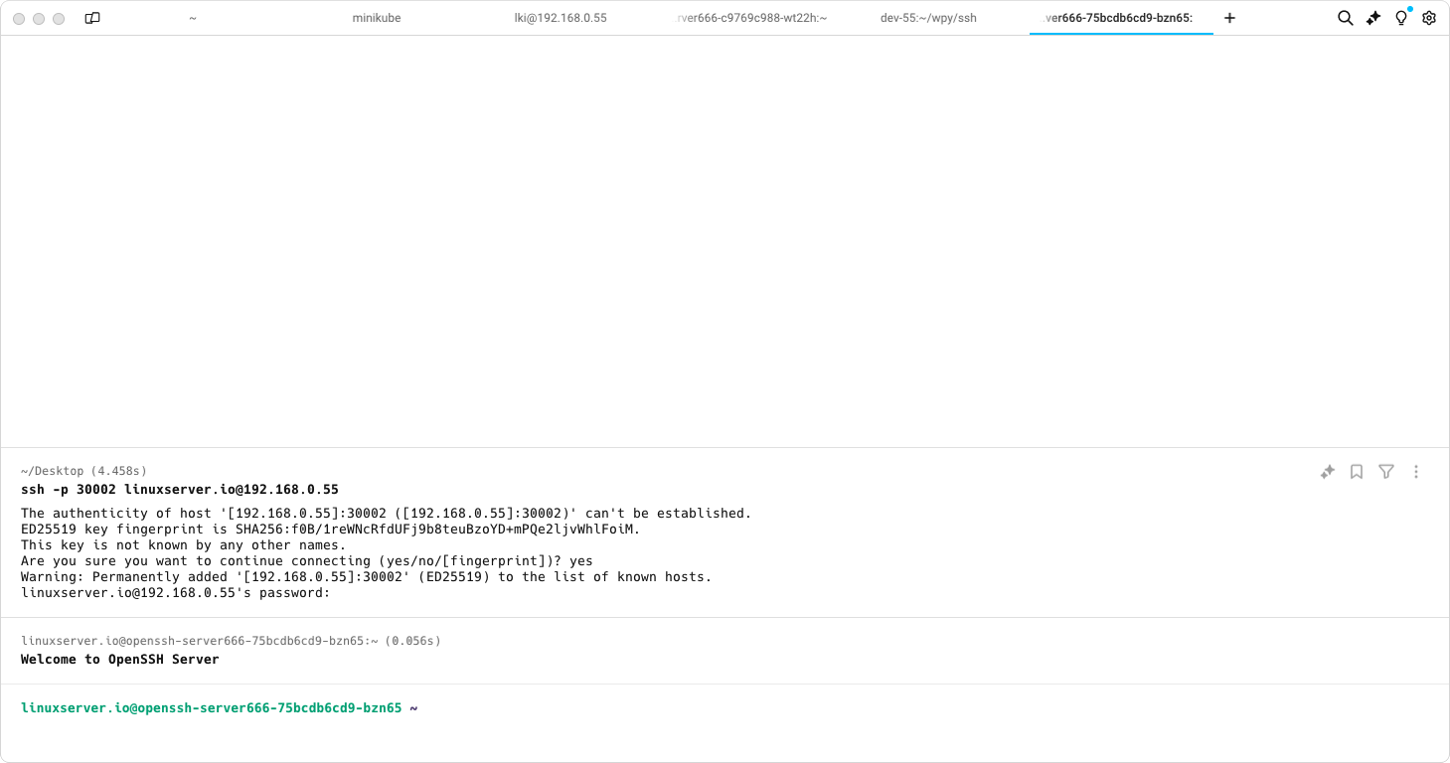Click the '~/Desktop (4.458s)' block header
Viewport: 1450px width, 763px height.
(83, 471)
